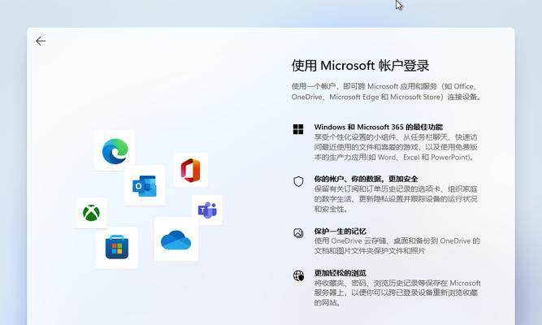Click the globe browsing icon
This screenshot has height=325, width=542.
pos(298,275)
